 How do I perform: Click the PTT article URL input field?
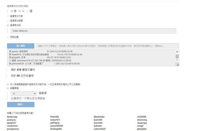tap(107, 46)
